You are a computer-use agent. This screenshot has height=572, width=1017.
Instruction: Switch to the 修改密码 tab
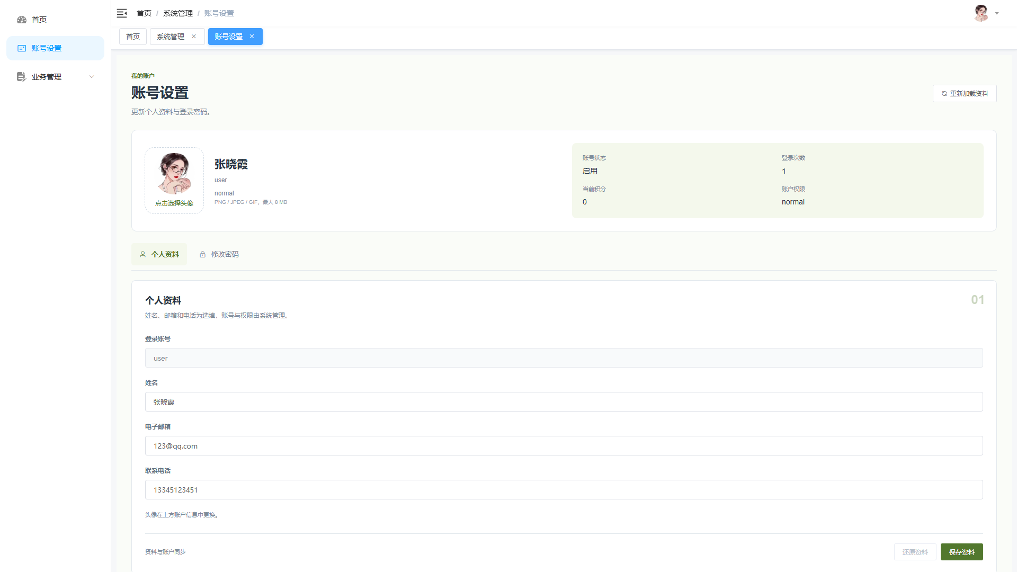[219, 254]
